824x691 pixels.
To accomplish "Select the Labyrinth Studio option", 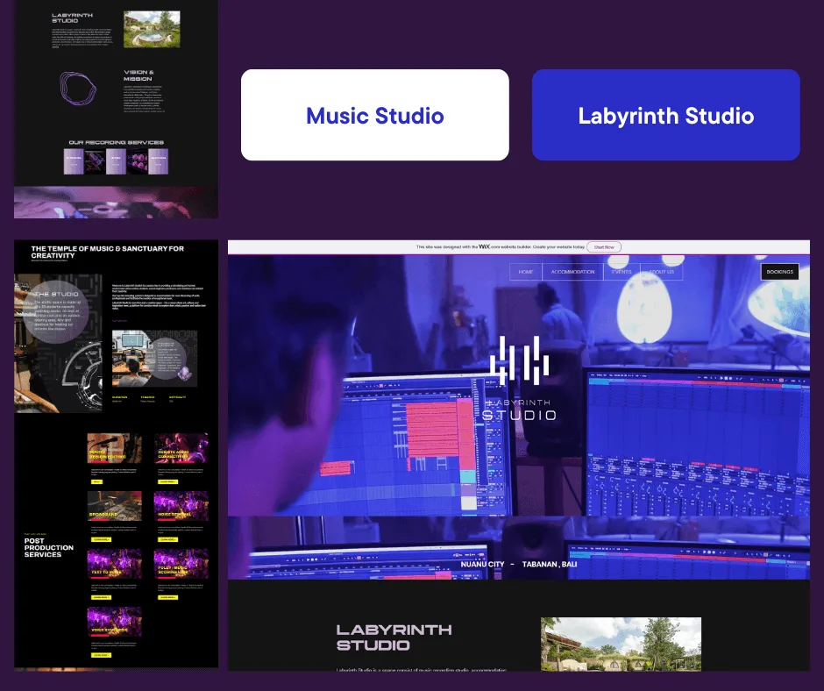I will [666, 115].
